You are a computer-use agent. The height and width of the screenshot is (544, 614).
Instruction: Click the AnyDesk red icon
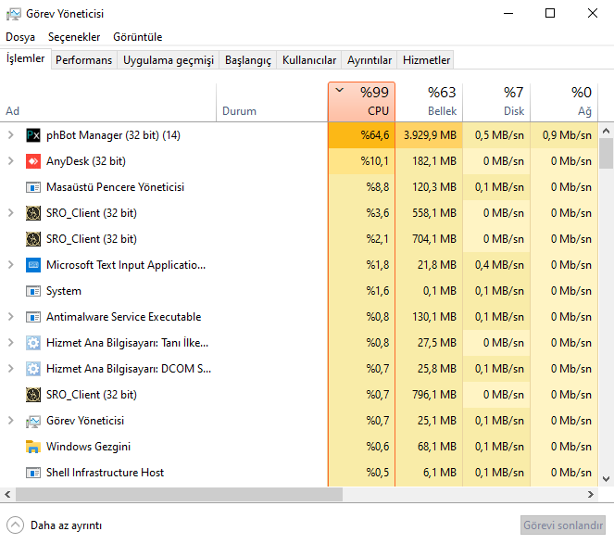pos(33,161)
